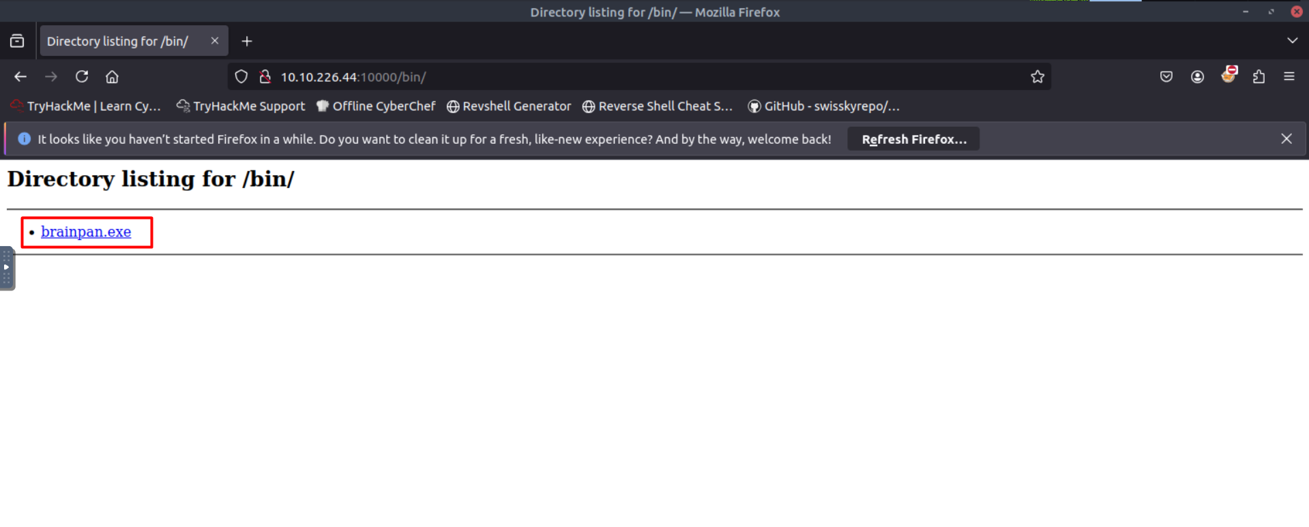Reload the current page
Screen dimensions: 1309x527
pyautogui.click(x=82, y=77)
